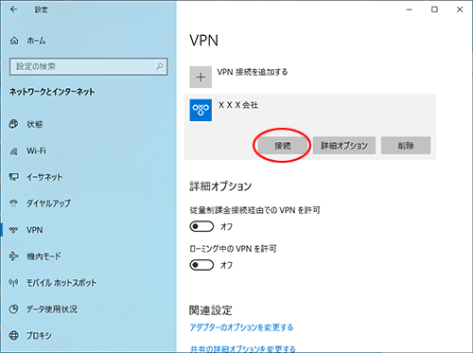Image resolution: width=473 pixels, height=353 pixels.
Task: Open the ダイヤルアップ phone icon
Action: [13, 203]
